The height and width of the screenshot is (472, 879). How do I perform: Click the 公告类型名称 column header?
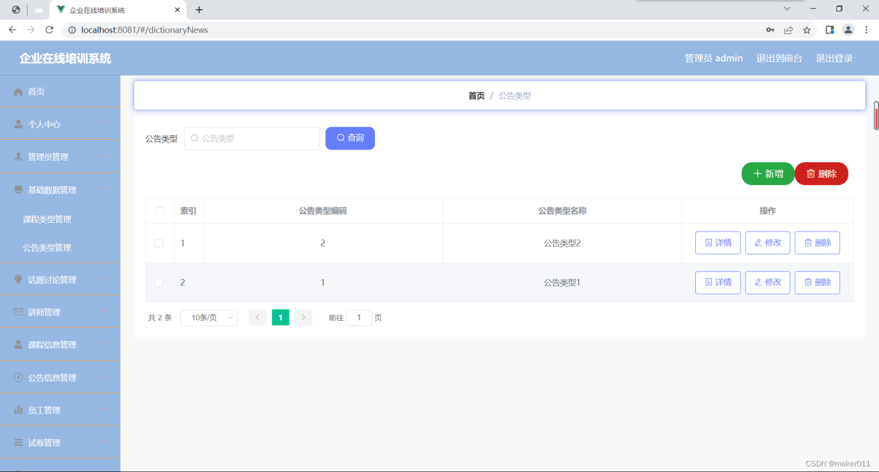562,211
